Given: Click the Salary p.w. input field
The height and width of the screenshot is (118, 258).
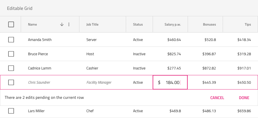Looking at the screenshot, I should point(172,83).
